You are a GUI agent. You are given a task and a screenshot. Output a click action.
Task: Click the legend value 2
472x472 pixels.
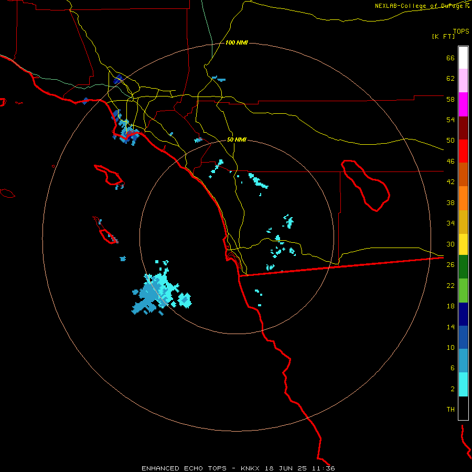coord(453,389)
